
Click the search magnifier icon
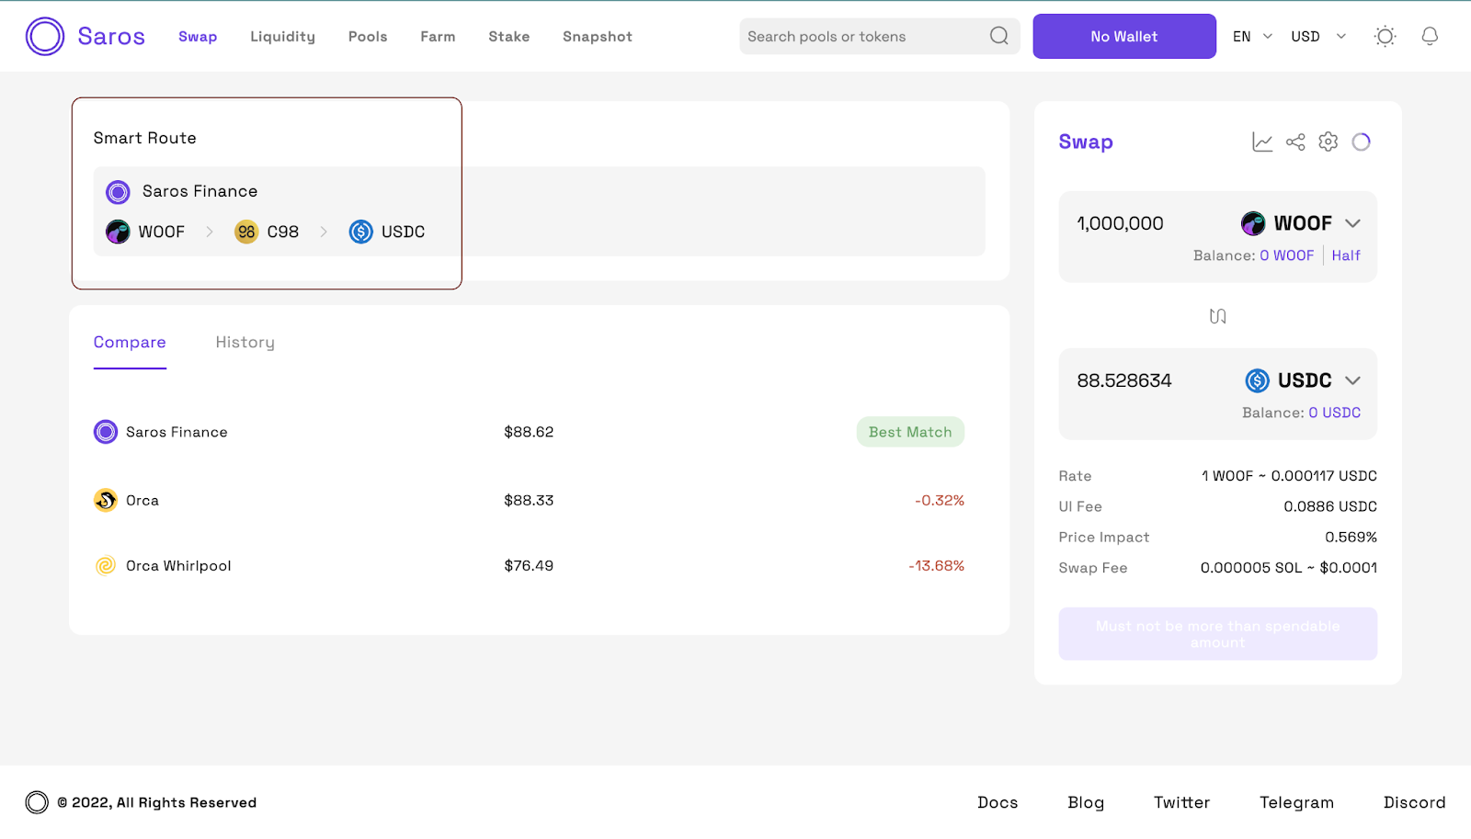[x=999, y=36]
